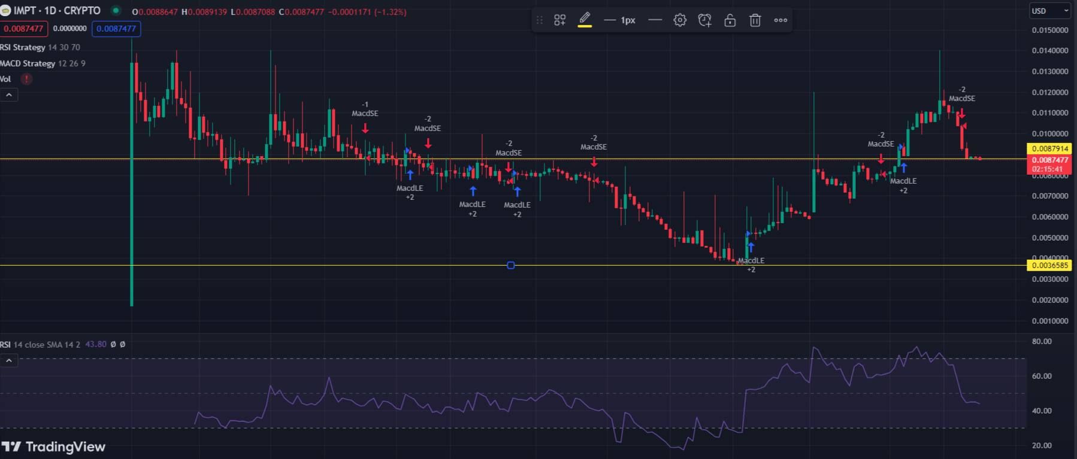Open the drawing templates icon
This screenshot has width=1077, height=459.
[559, 20]
